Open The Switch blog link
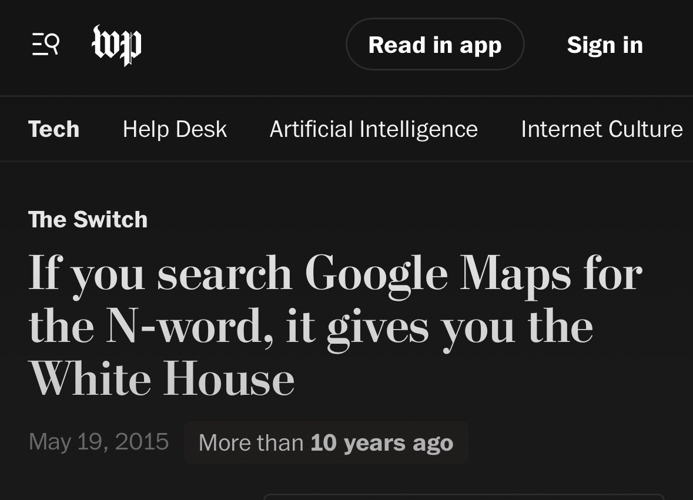This screenshot has width=693, height=500. coord(88,220)
